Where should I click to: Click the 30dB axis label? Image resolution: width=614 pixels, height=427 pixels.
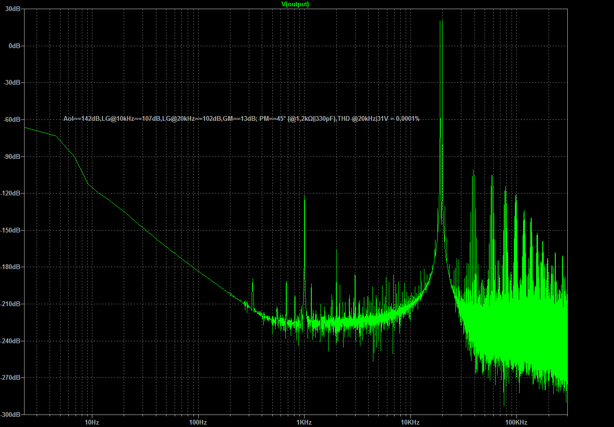pyautogui.click(x=13, y=9)
